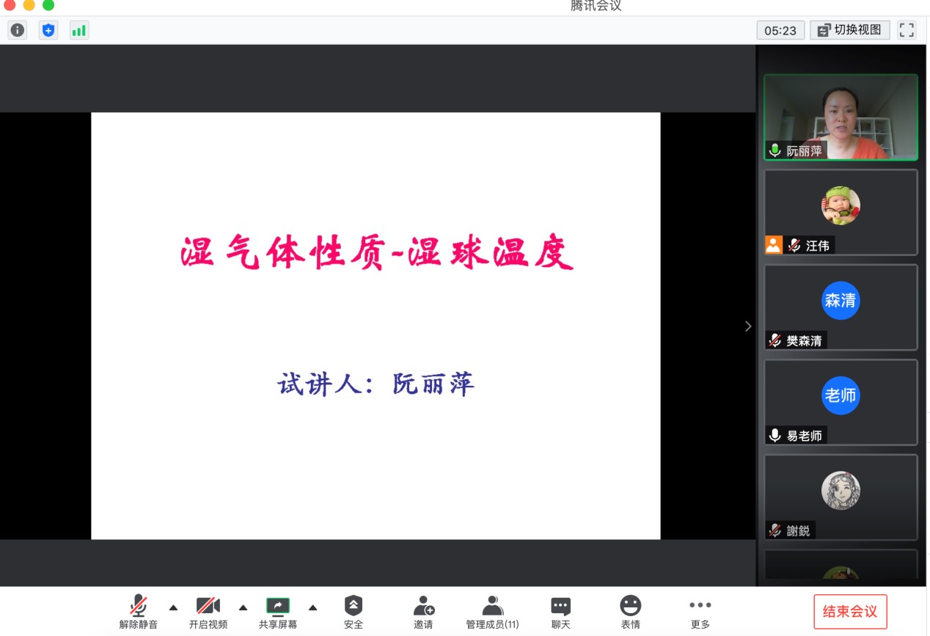930x636 pixels.
Task: Click the 切换视图 switch view button
Action: coord(850,30)
